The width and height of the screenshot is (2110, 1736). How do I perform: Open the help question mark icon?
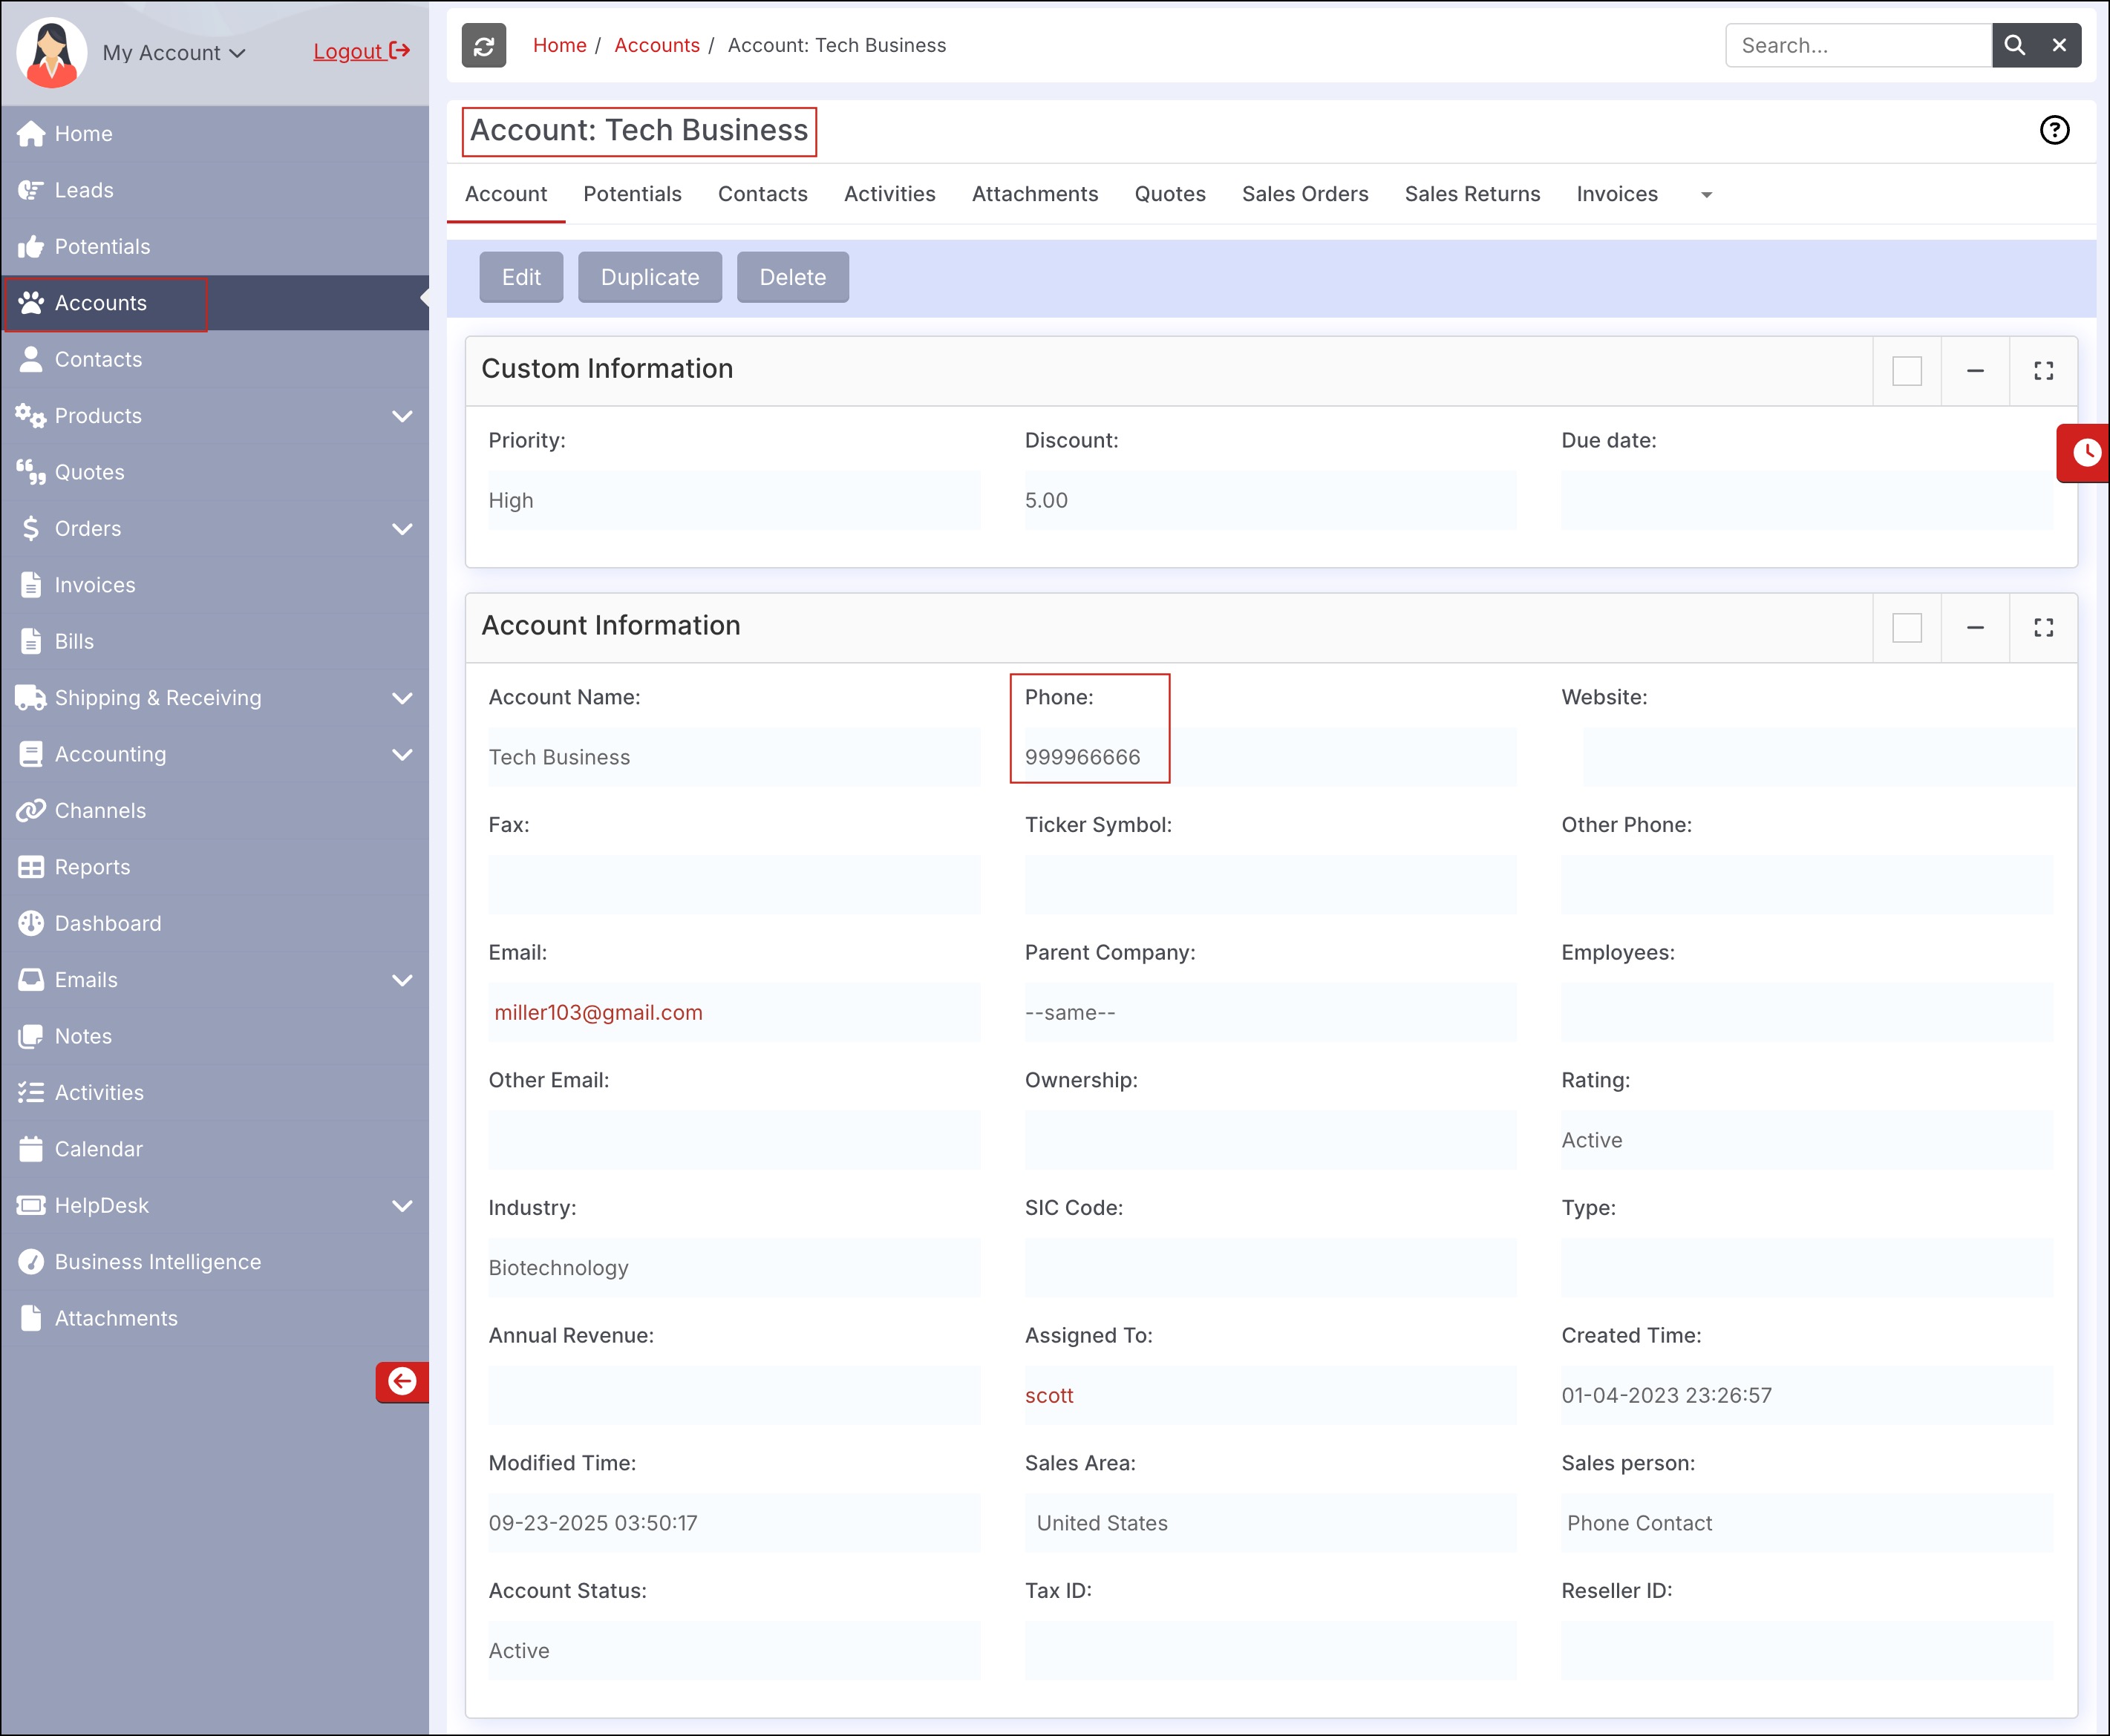pyautogui.click(x=2054, y=130)
